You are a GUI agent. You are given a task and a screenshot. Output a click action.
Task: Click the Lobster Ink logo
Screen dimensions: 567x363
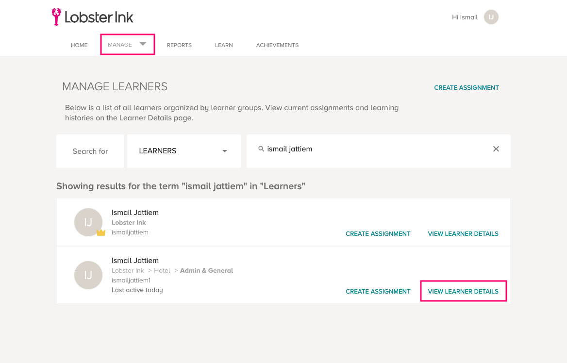pos(92,17)
